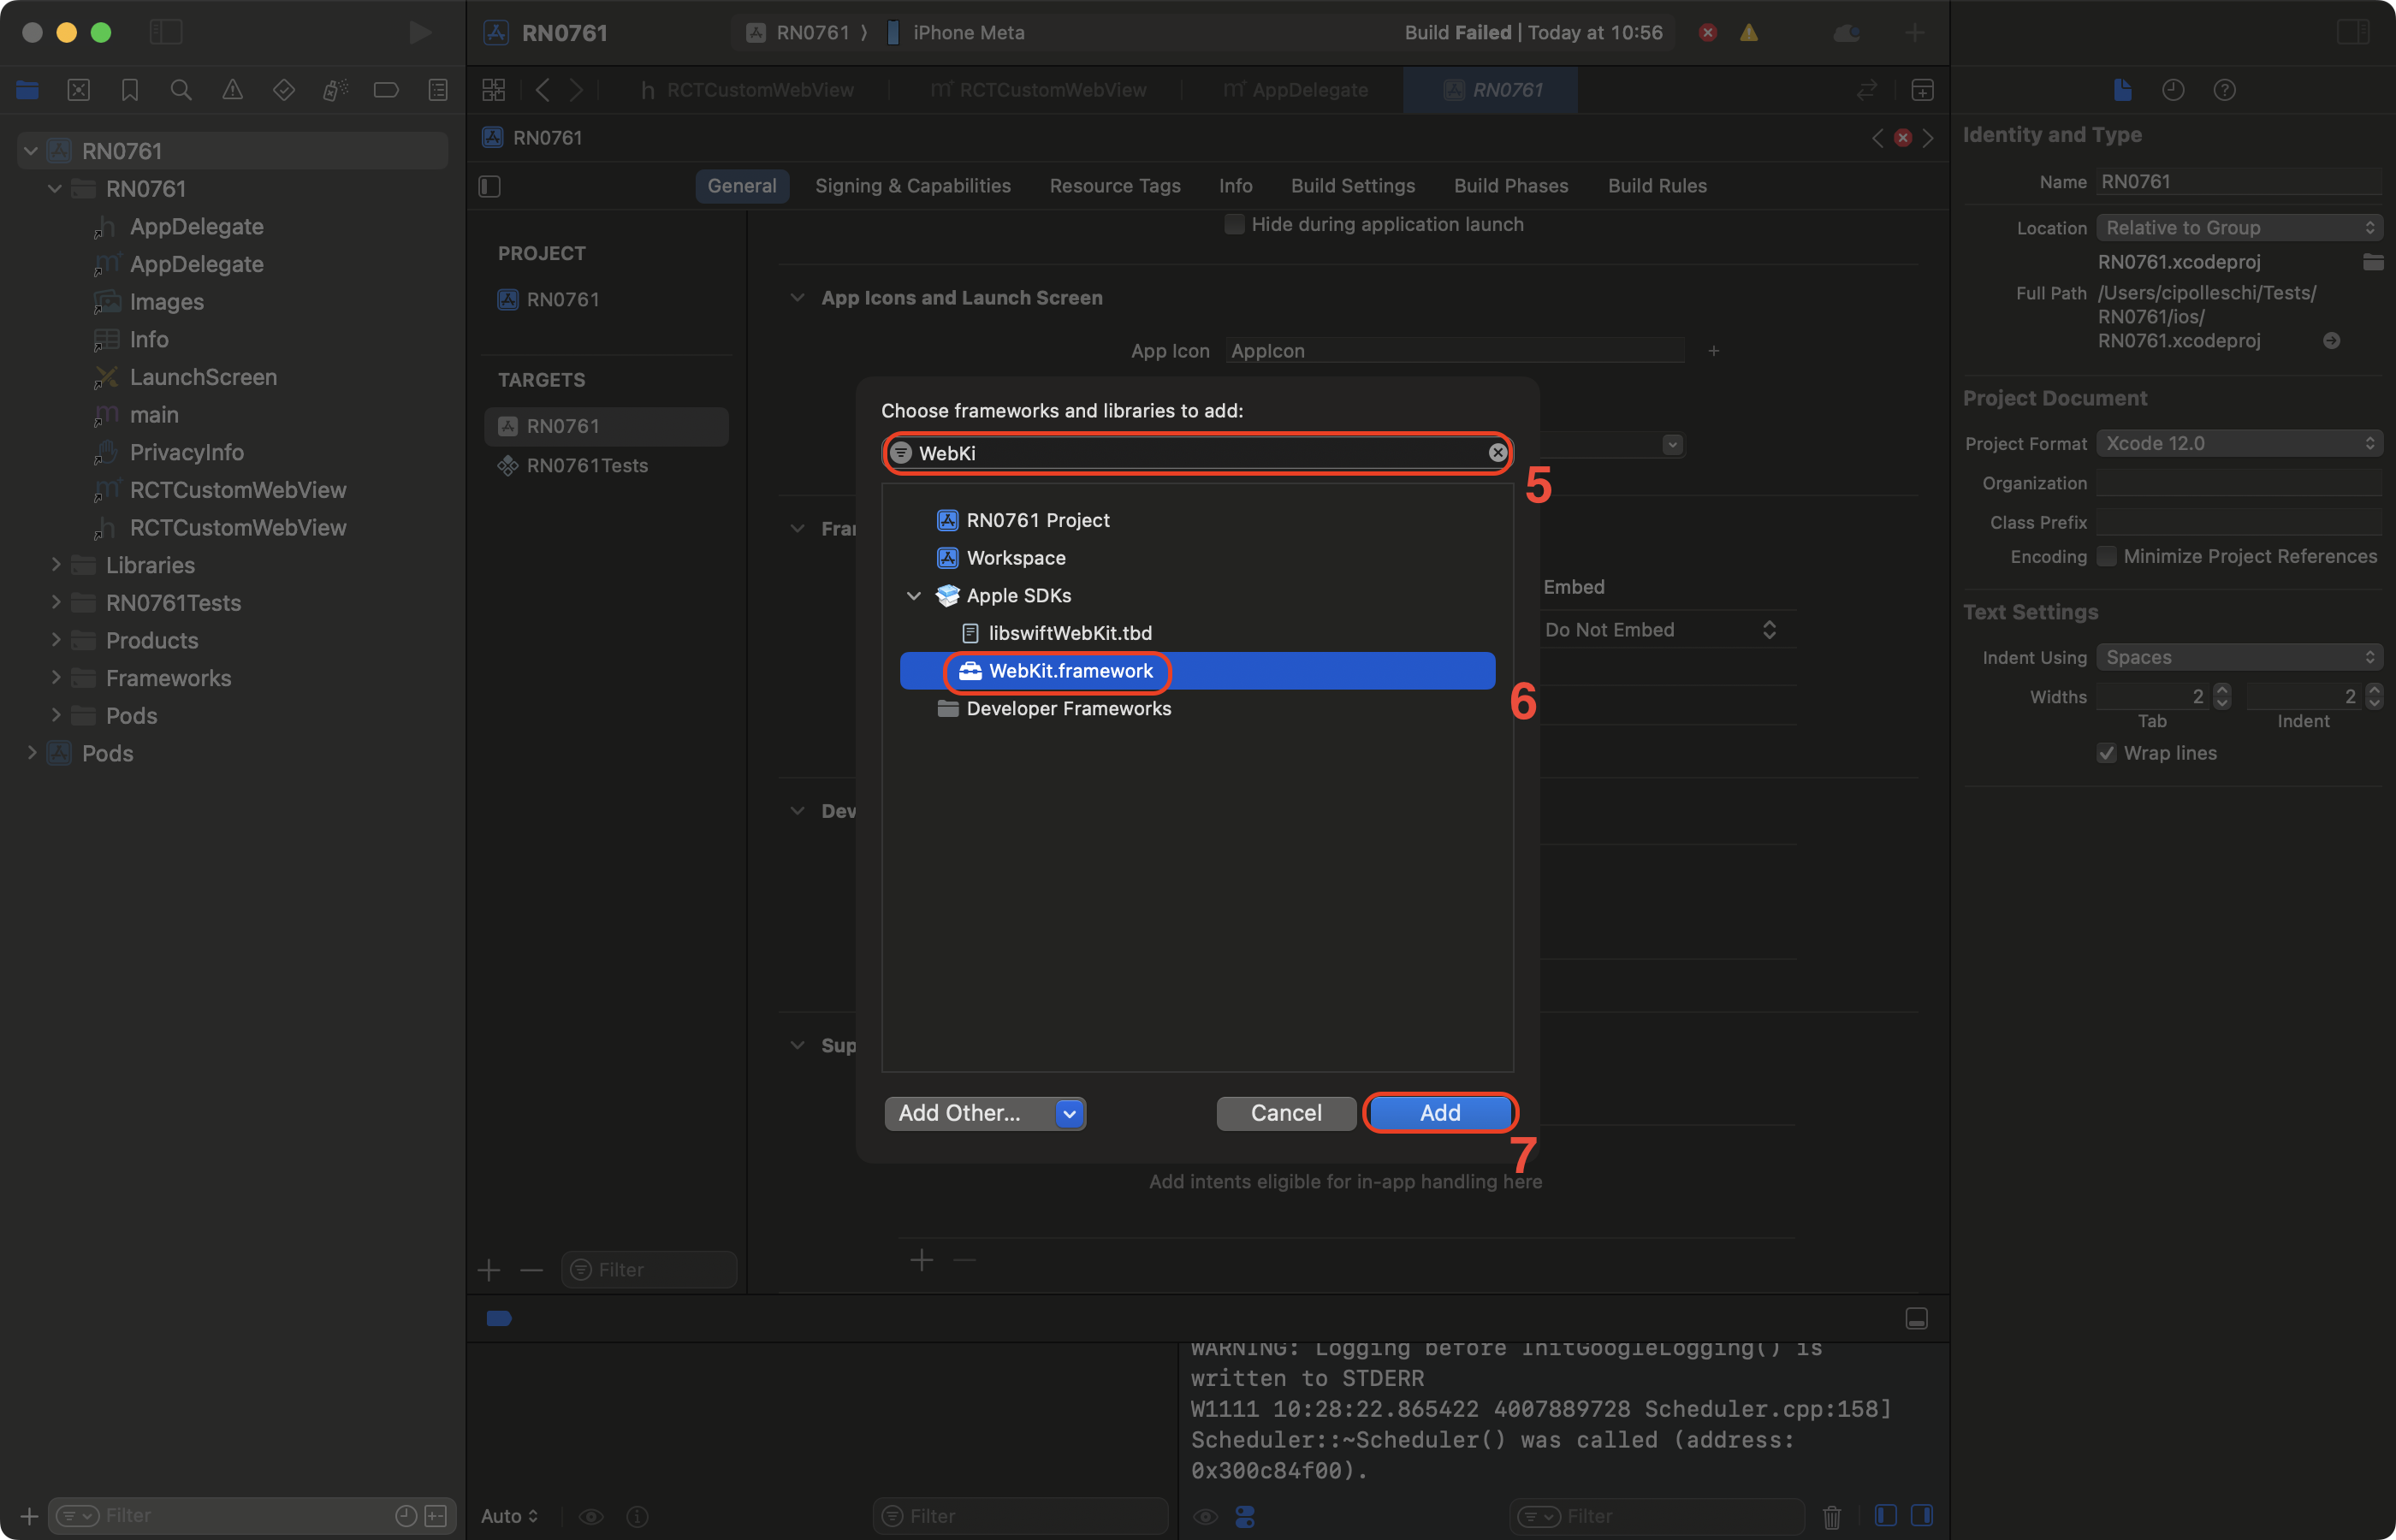Enable Hide during application launch
This screenshot has width=2396, height=1540.
pos(1234,224)
